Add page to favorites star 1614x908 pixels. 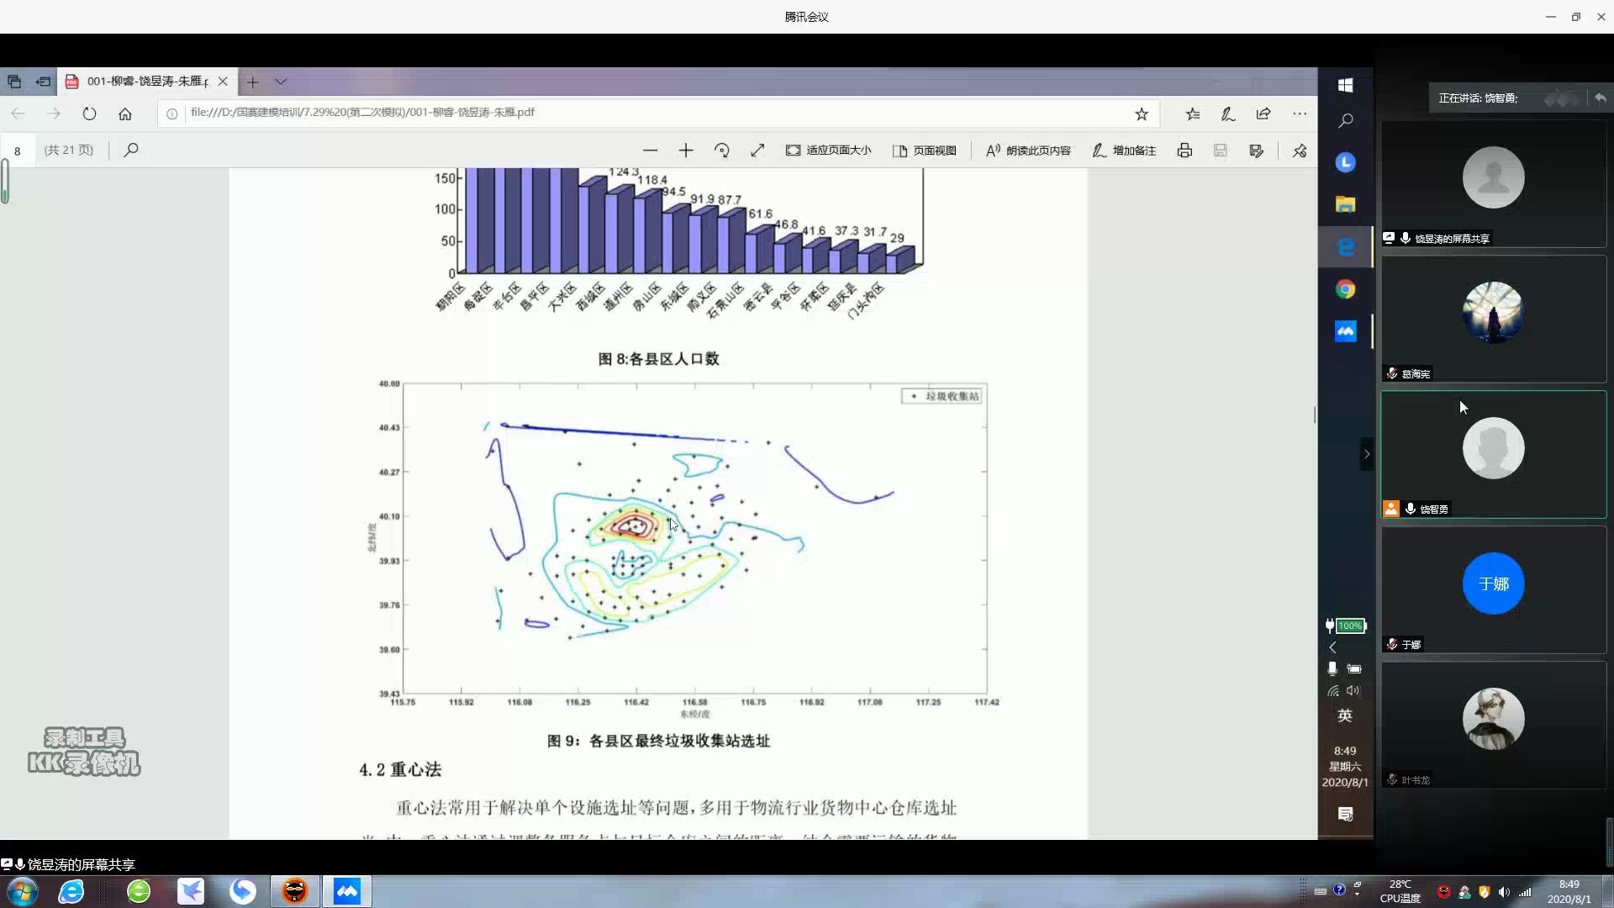click(x=1141, y=113)
